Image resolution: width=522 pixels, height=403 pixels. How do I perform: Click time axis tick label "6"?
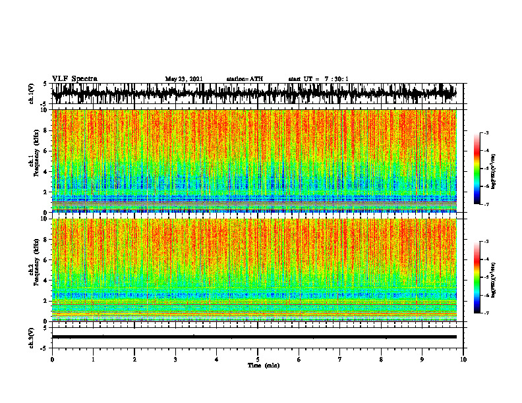(x=299, y=360)
